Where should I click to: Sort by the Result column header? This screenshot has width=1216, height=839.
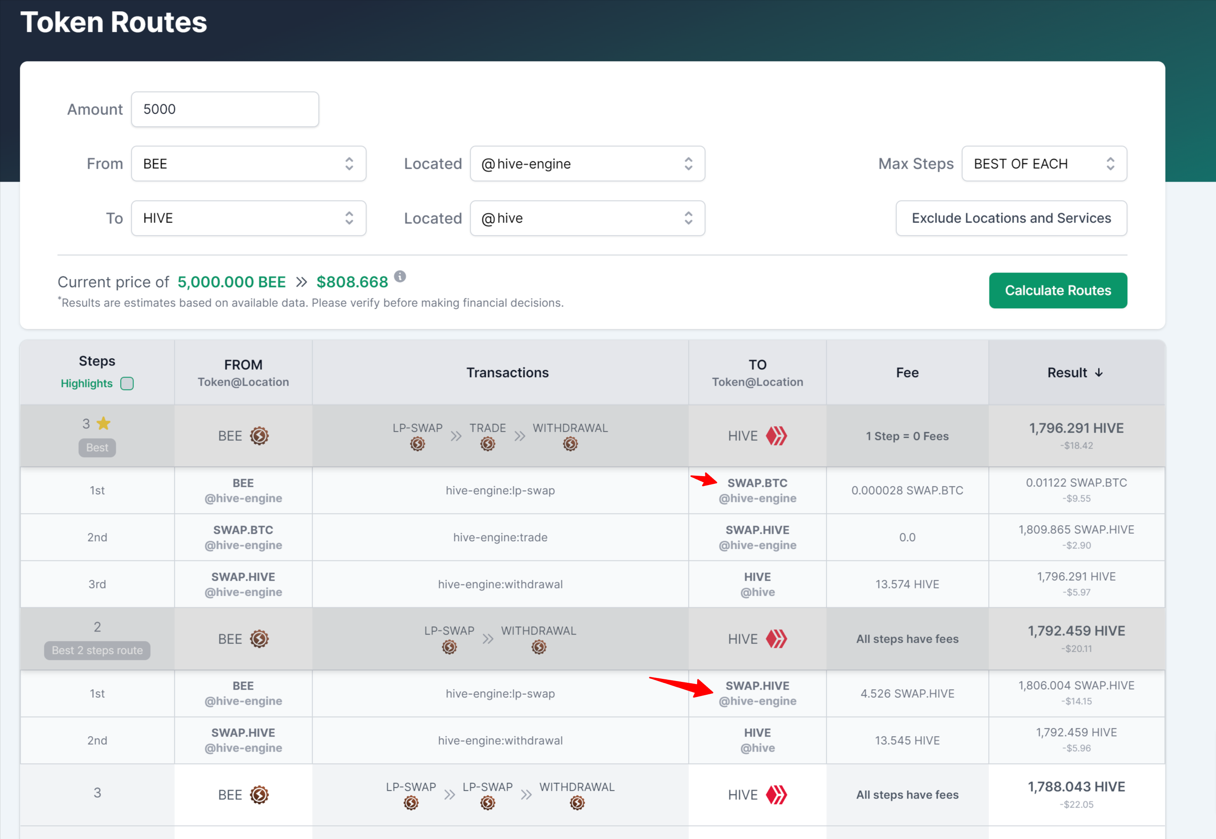tap(1076, 373)
